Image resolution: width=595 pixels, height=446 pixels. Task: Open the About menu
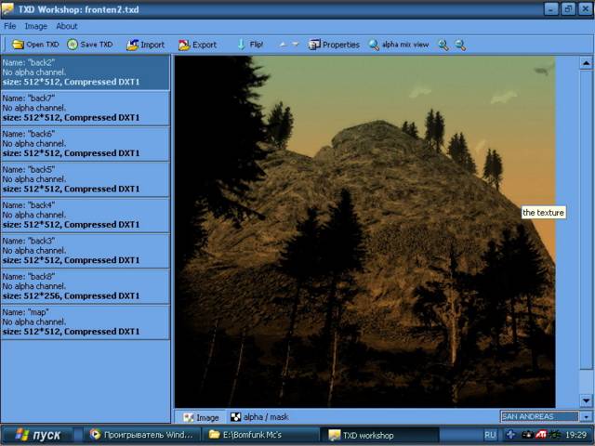tap(67, 26)
